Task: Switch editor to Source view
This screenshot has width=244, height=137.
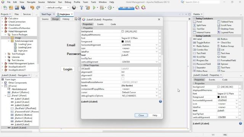Action: coord(45,19)
